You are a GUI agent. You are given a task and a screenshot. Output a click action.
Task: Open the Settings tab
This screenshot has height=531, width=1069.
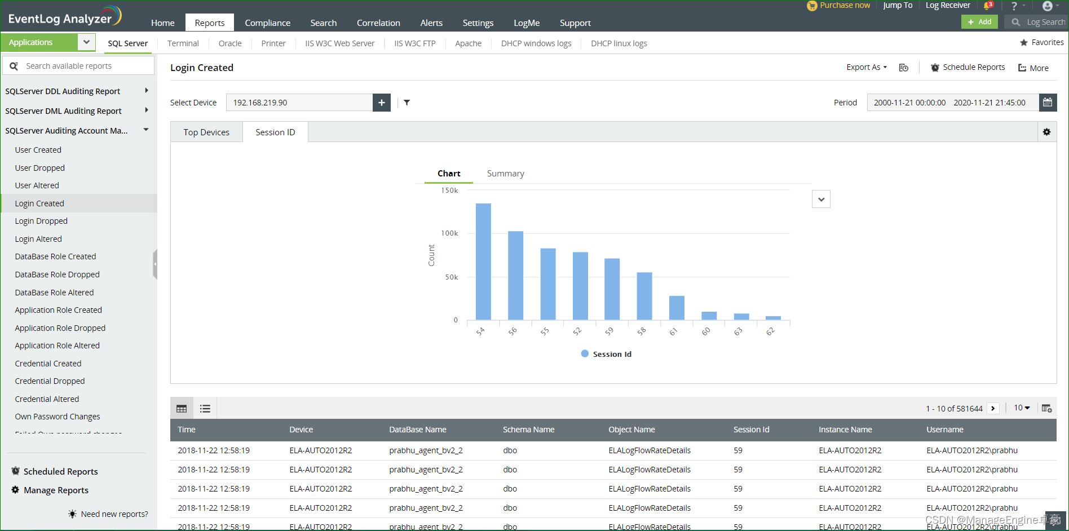(x=478, y=23)
